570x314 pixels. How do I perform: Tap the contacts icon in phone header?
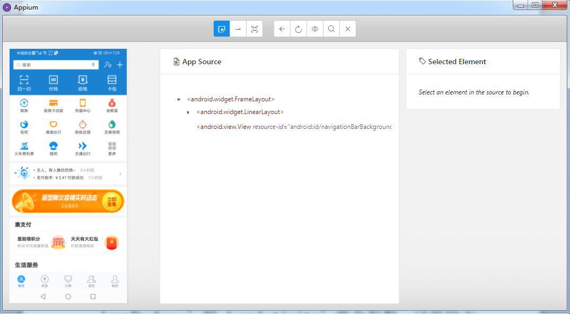point(108,65)
